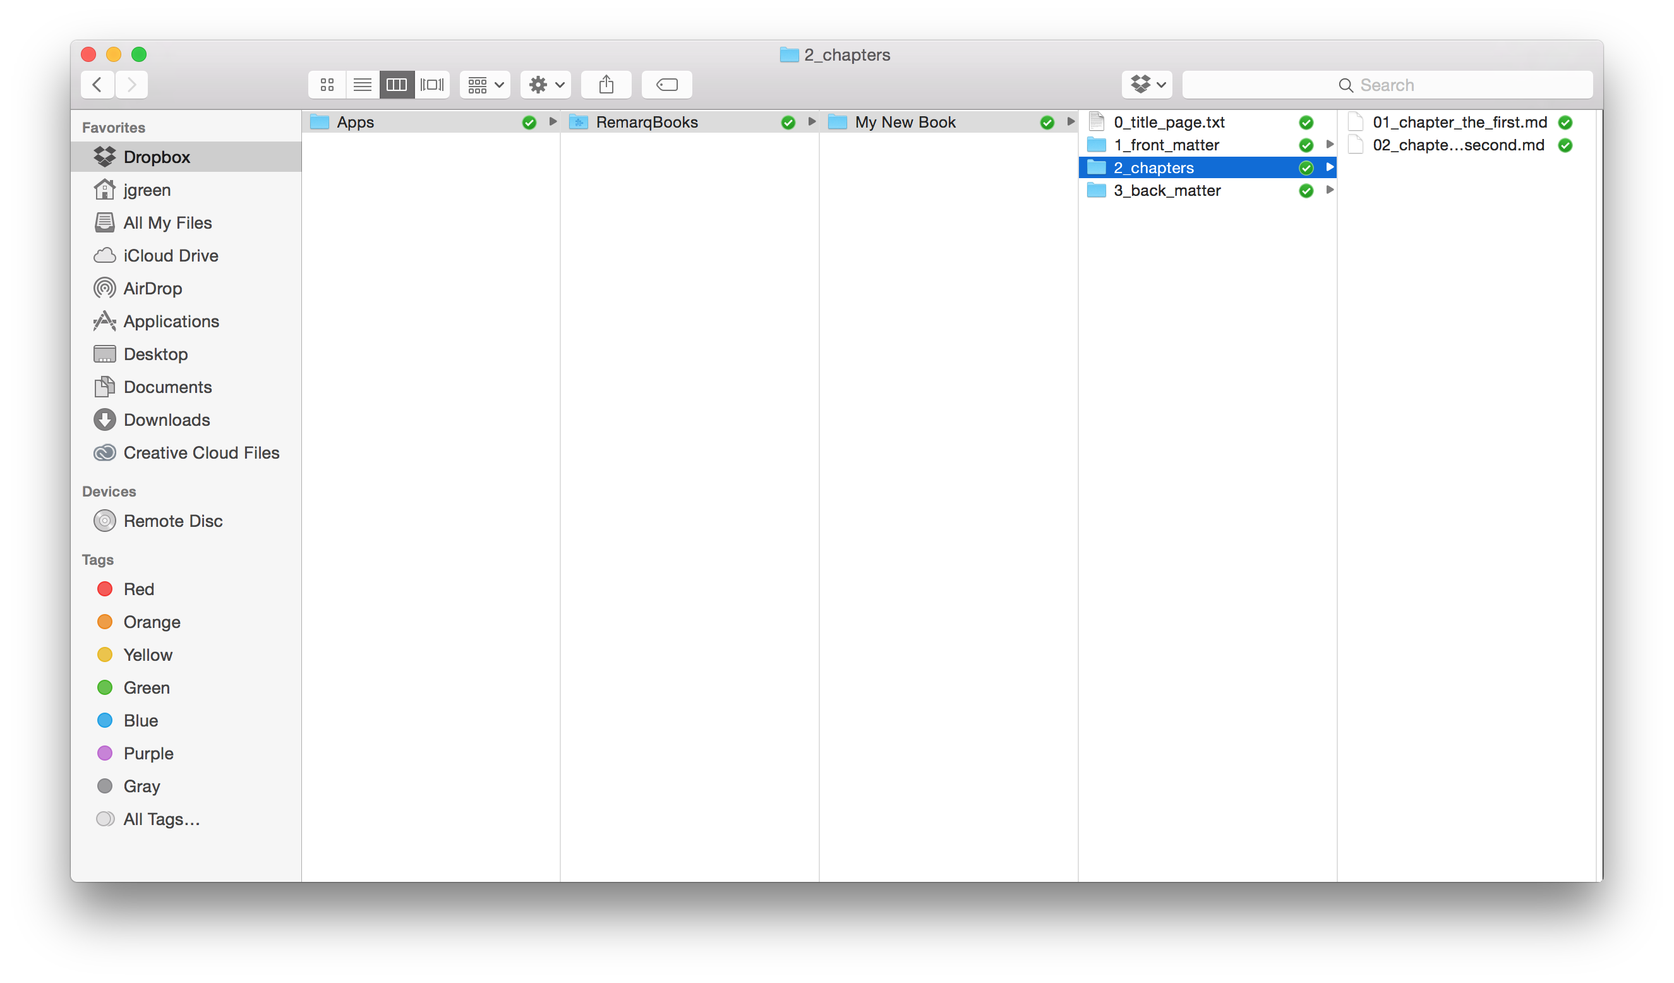The width and height of the screenshot is (1674, 983).
Task: Expand arrow next to 3_back_matter
Action: 1329,190
